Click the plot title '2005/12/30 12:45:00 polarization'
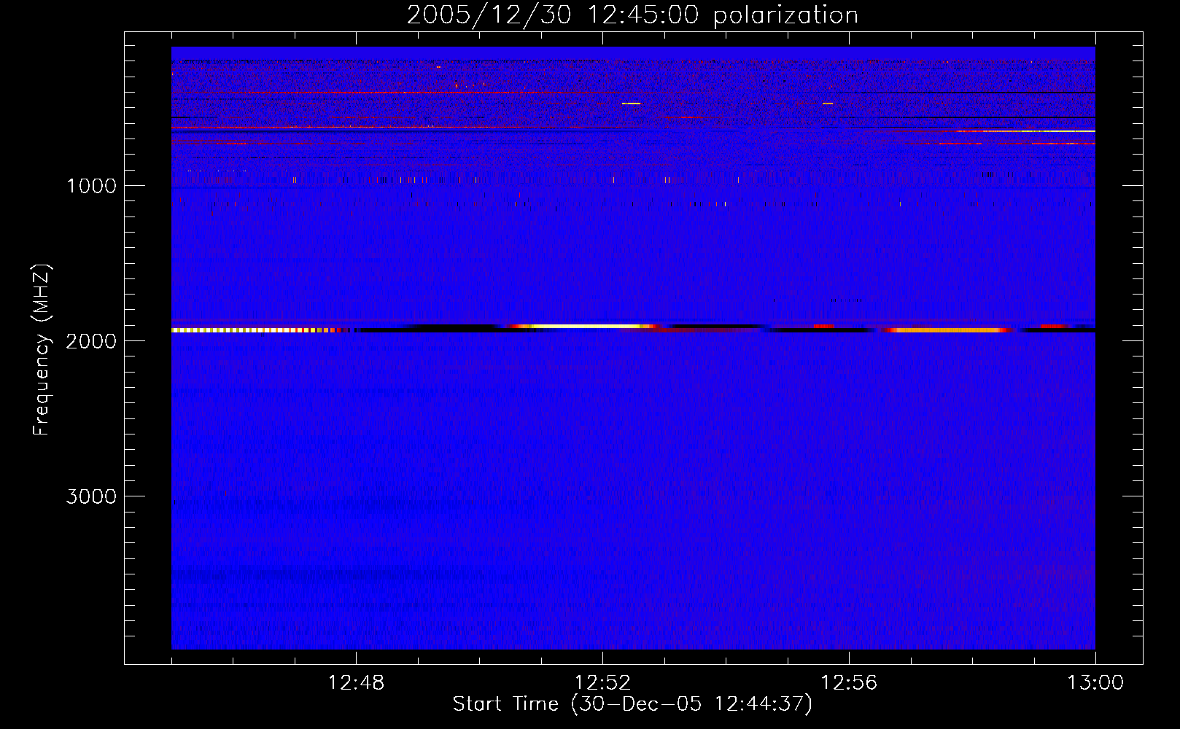The image size is (1180, 729). coord(632,15)
